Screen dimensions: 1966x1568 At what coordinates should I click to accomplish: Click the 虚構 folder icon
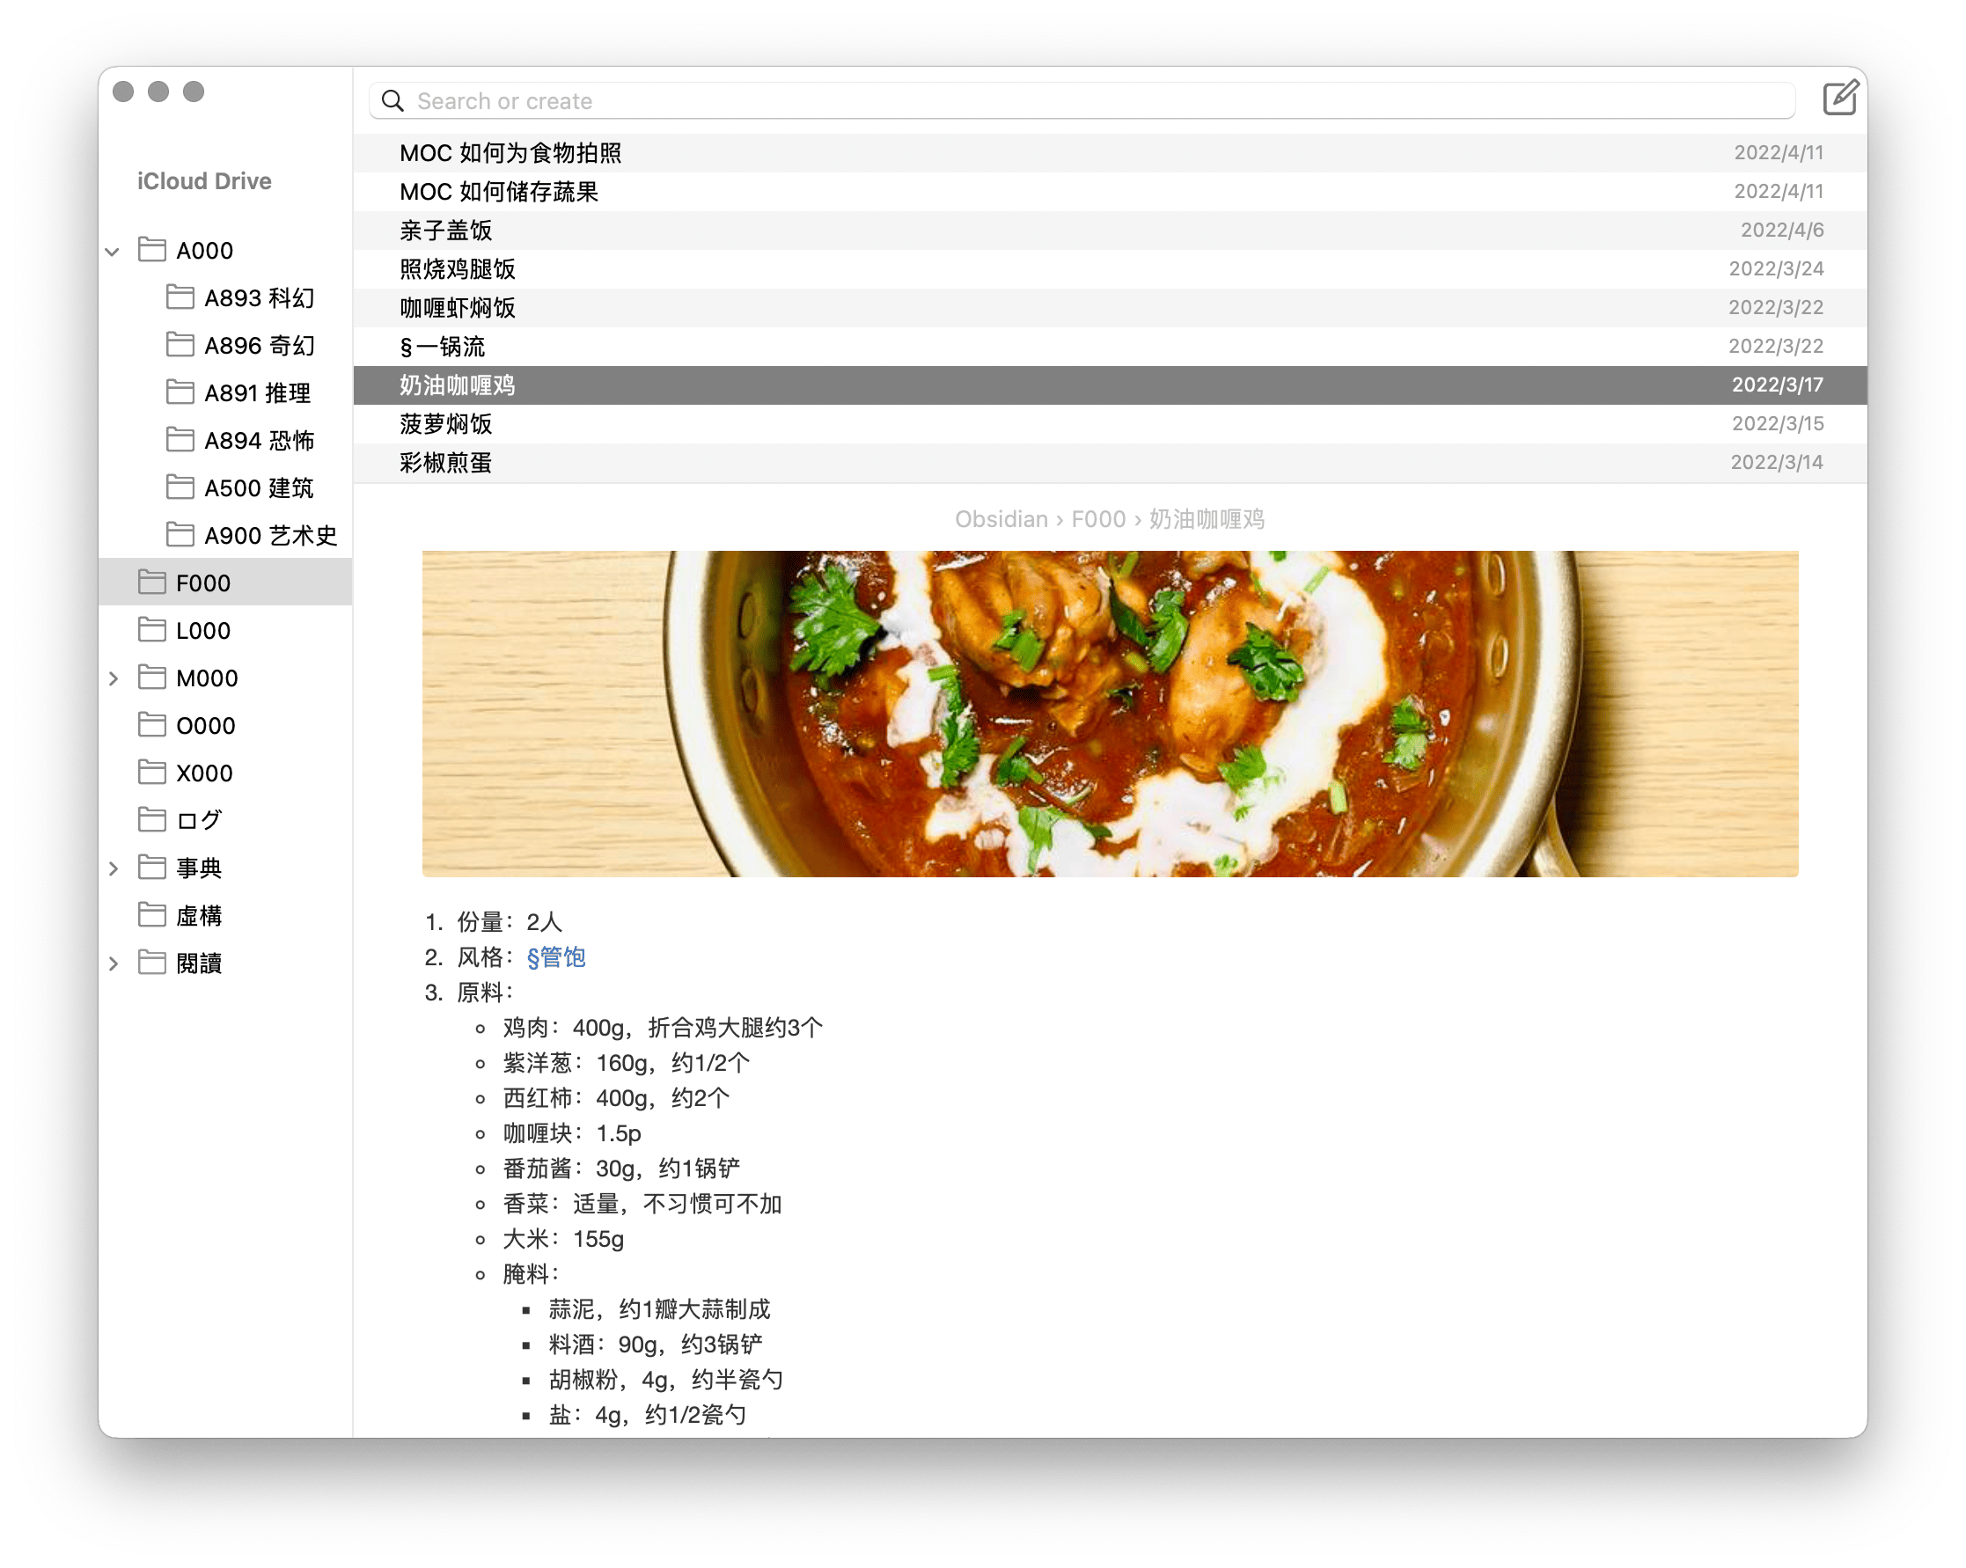(152, 913)
